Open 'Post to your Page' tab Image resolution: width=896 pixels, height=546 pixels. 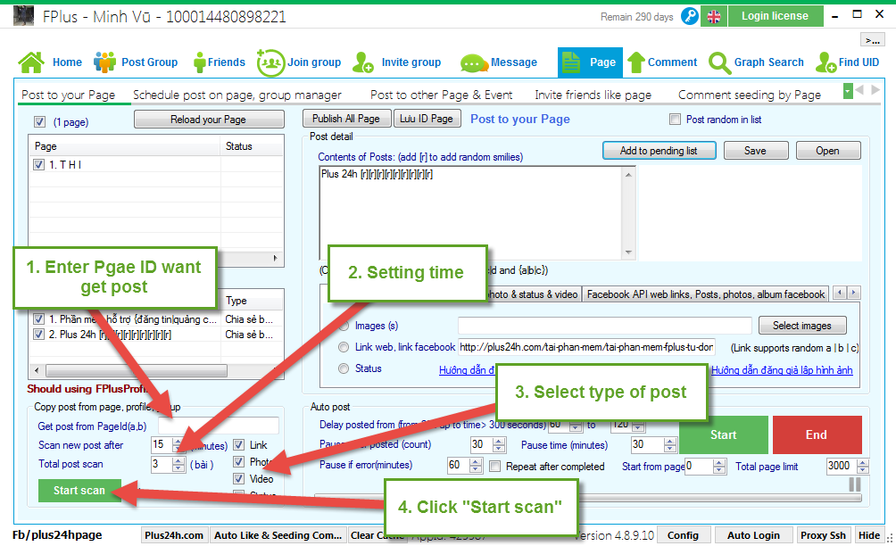point(69,95)
